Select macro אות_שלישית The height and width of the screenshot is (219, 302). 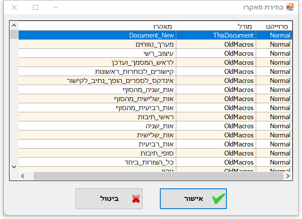97,135
